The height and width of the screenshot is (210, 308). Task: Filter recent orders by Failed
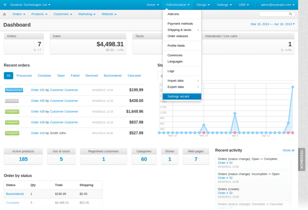tap(75, 76)
